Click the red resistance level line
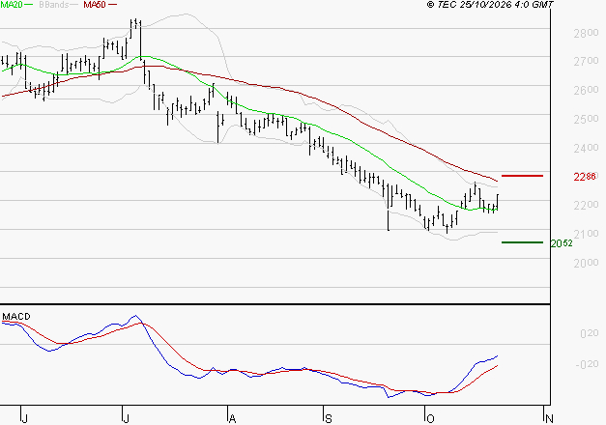 [x=522, y=176]
